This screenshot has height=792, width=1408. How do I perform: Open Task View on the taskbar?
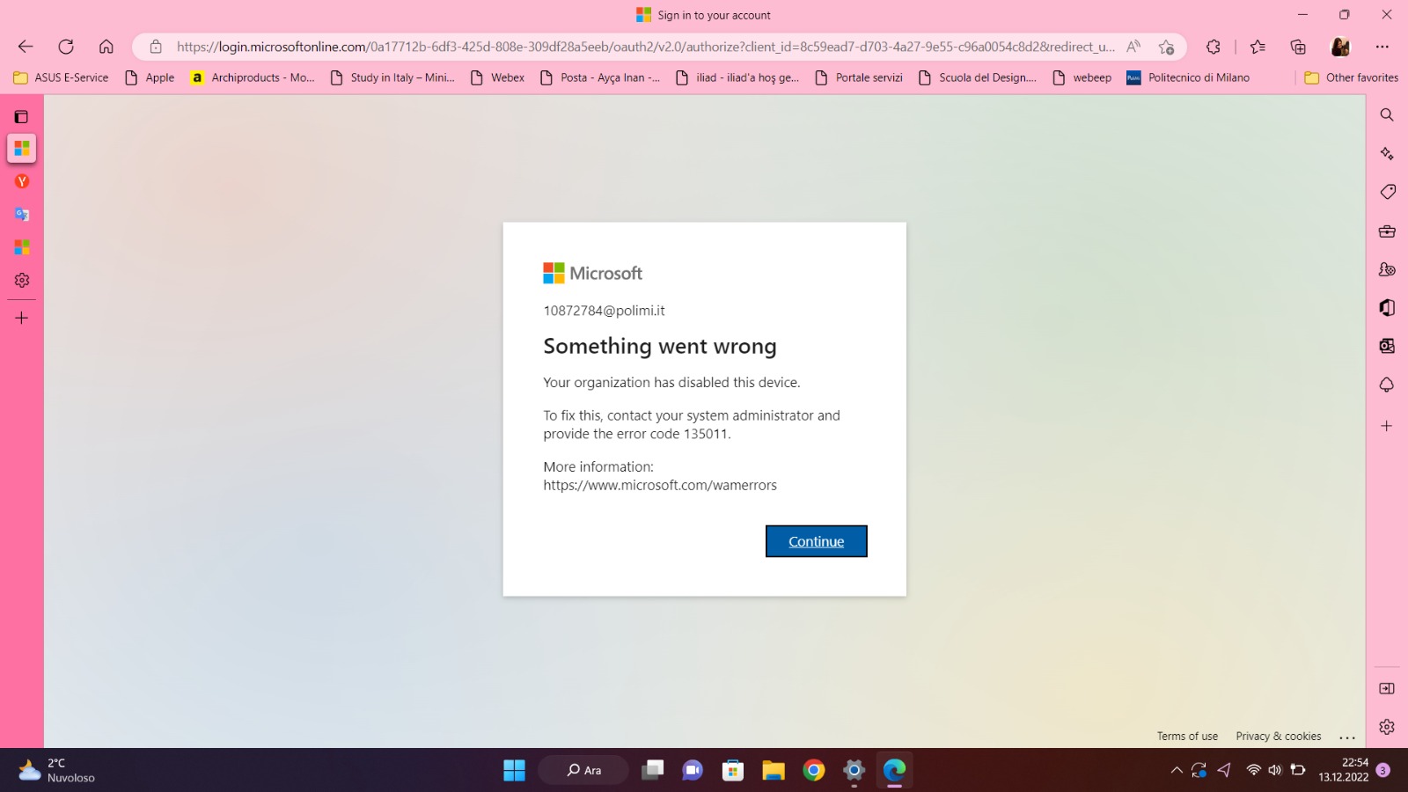[x=652, y=770]
